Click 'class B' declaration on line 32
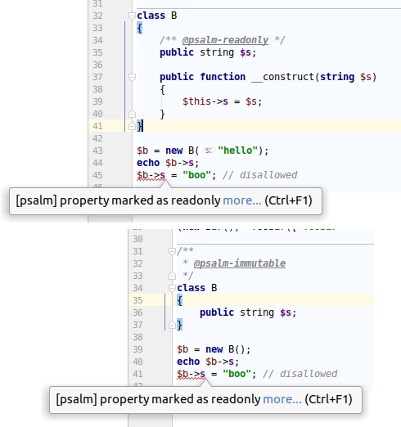Image resolution: width=401 pixels, height=427 pixels. pos(157,16)
